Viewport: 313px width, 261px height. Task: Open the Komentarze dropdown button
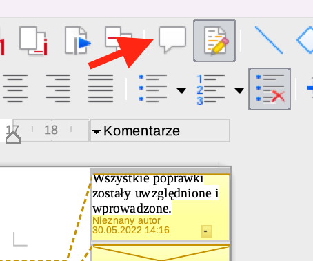pyautogui.click(x=160, y=130)
